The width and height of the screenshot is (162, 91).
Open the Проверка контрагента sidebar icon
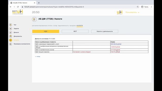(11, 44)
